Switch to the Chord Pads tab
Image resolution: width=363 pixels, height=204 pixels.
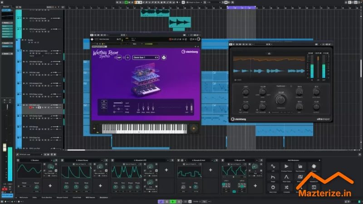pos(77,198)
